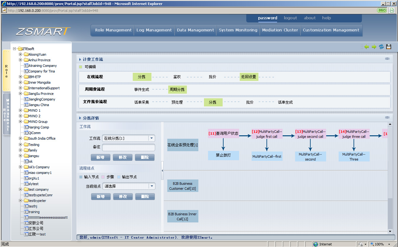This screenshot has width=398, height=247.
Task: Click 新增 button under the 备注 field
Action: click(100, 157)
